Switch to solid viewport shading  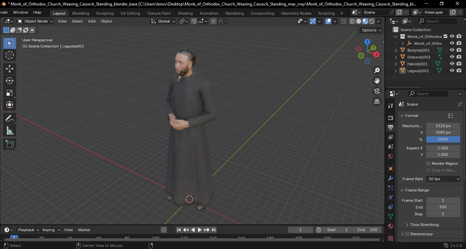(359, 21)
